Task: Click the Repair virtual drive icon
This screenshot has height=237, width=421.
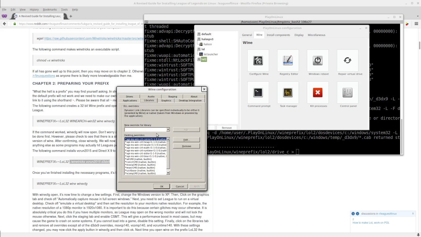Action: click(x=347, y=61)
